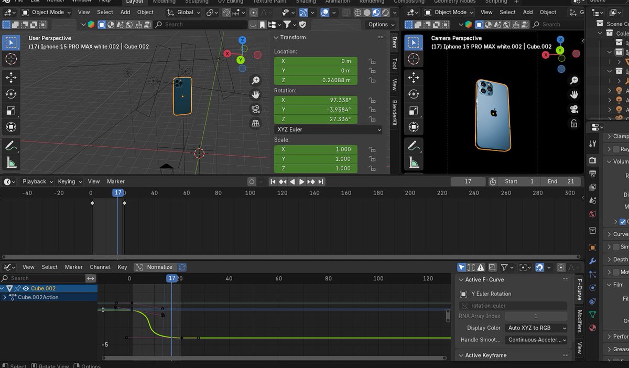Screen dimensions: 629x368
Task: Toggle lock on Location Z
Action: click(372, 80)
